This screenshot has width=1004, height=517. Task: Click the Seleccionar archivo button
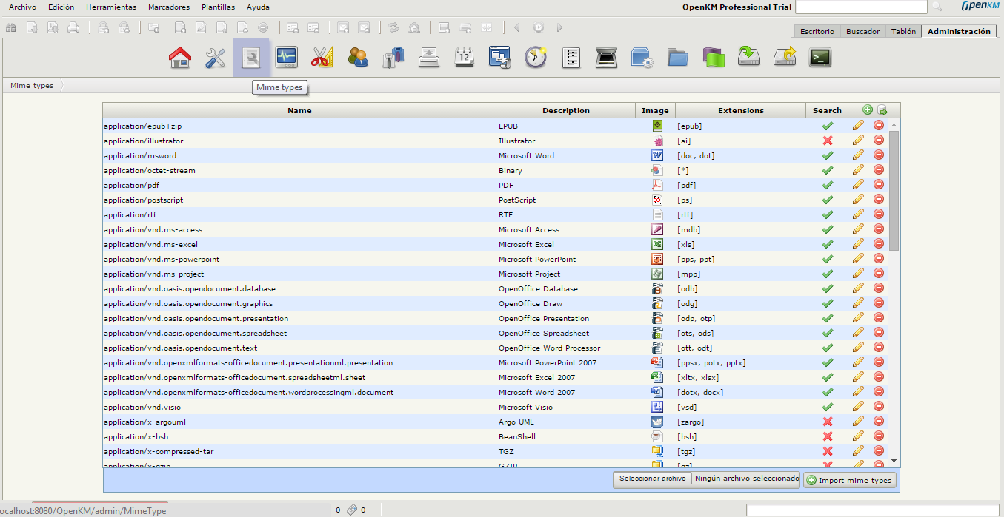pos(652,479)
